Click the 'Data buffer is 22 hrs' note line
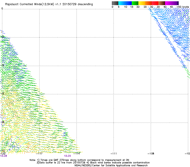 93,163
